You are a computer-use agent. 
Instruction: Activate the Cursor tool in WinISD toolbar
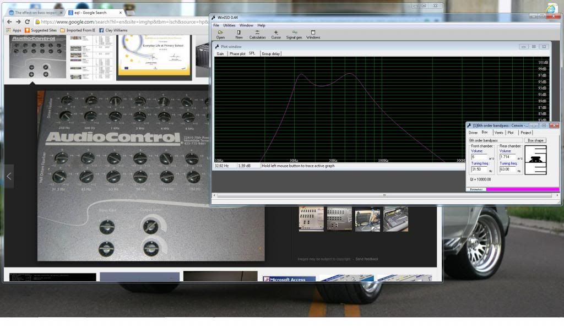276,35
